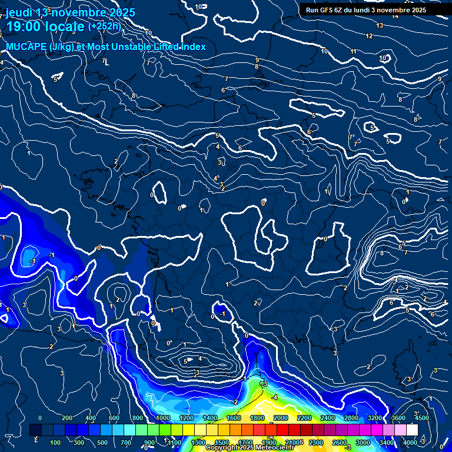Click the legend value '1000'
Image resolution: width=452 pixels, height=452 pixels.
tap(163, 418)
